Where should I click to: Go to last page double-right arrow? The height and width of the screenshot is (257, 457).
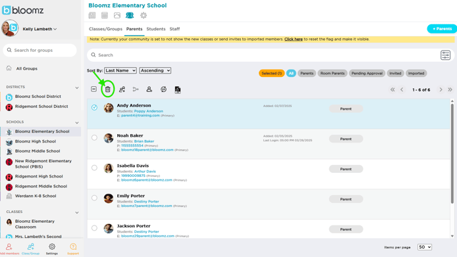tap(450, 89)
